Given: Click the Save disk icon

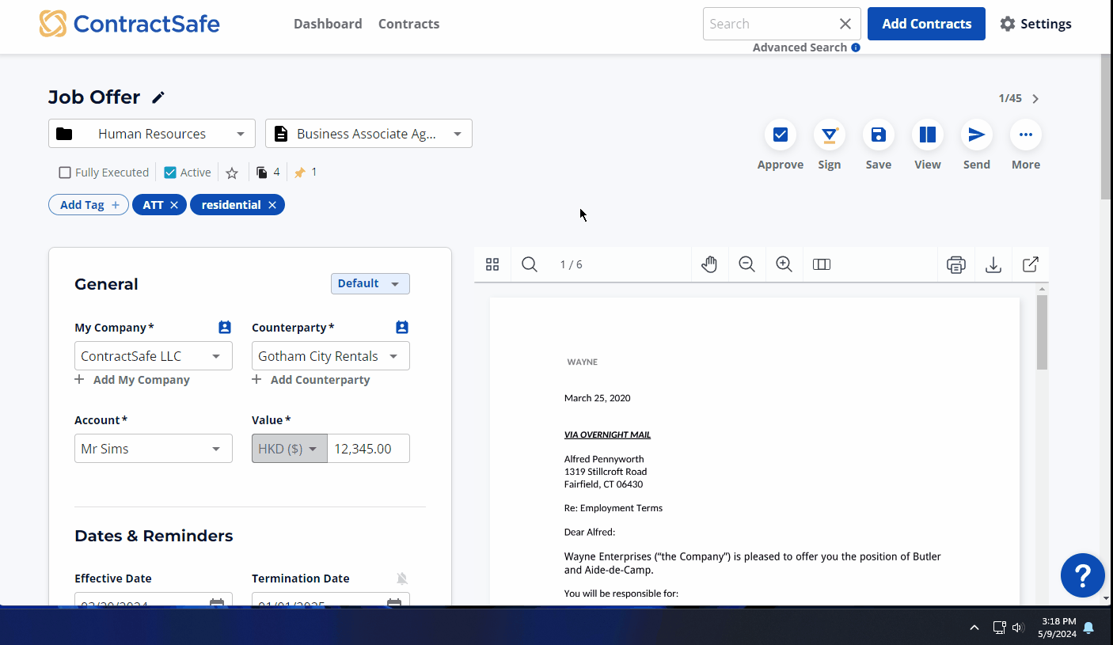Looking at the screenshot, I should [x=878, y=135].
